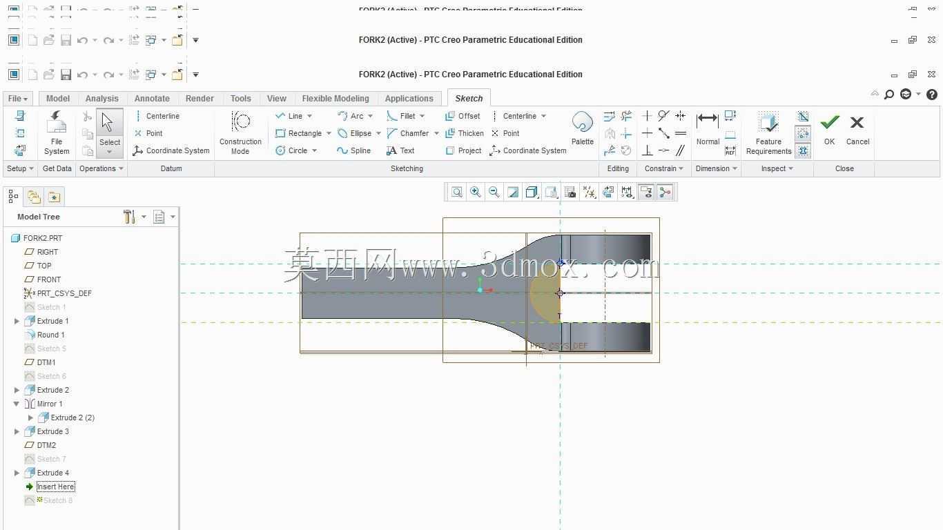
Task: Switch to the Model tab
Action: click(x=58, y=99)
